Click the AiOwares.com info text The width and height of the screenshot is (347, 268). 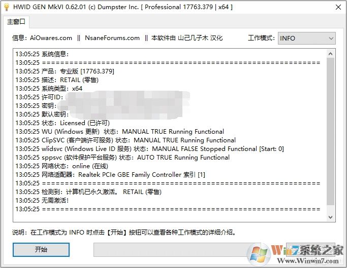(x=51, y=38)
